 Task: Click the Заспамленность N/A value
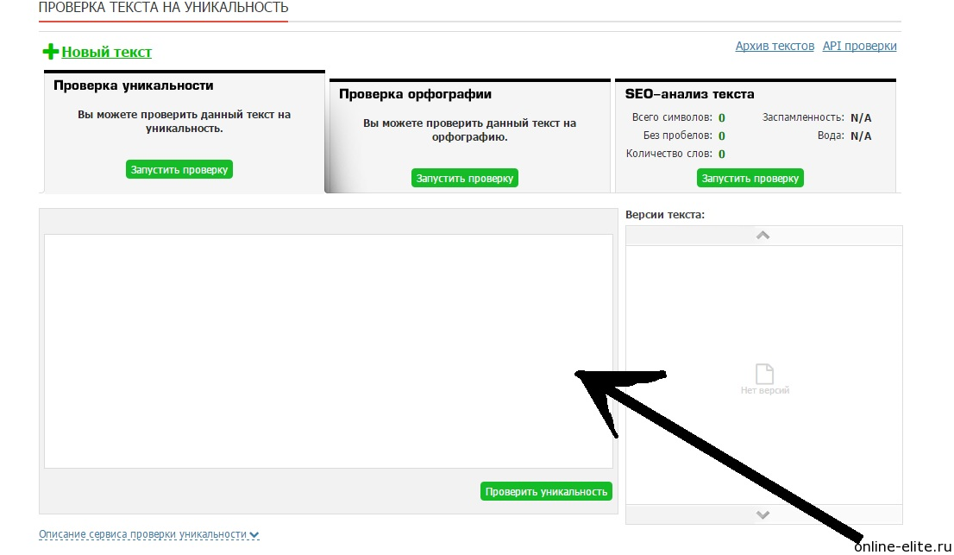(x=860, y=117)
